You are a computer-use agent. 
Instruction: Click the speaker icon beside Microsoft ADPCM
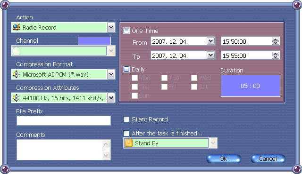(x=17, y=74)
